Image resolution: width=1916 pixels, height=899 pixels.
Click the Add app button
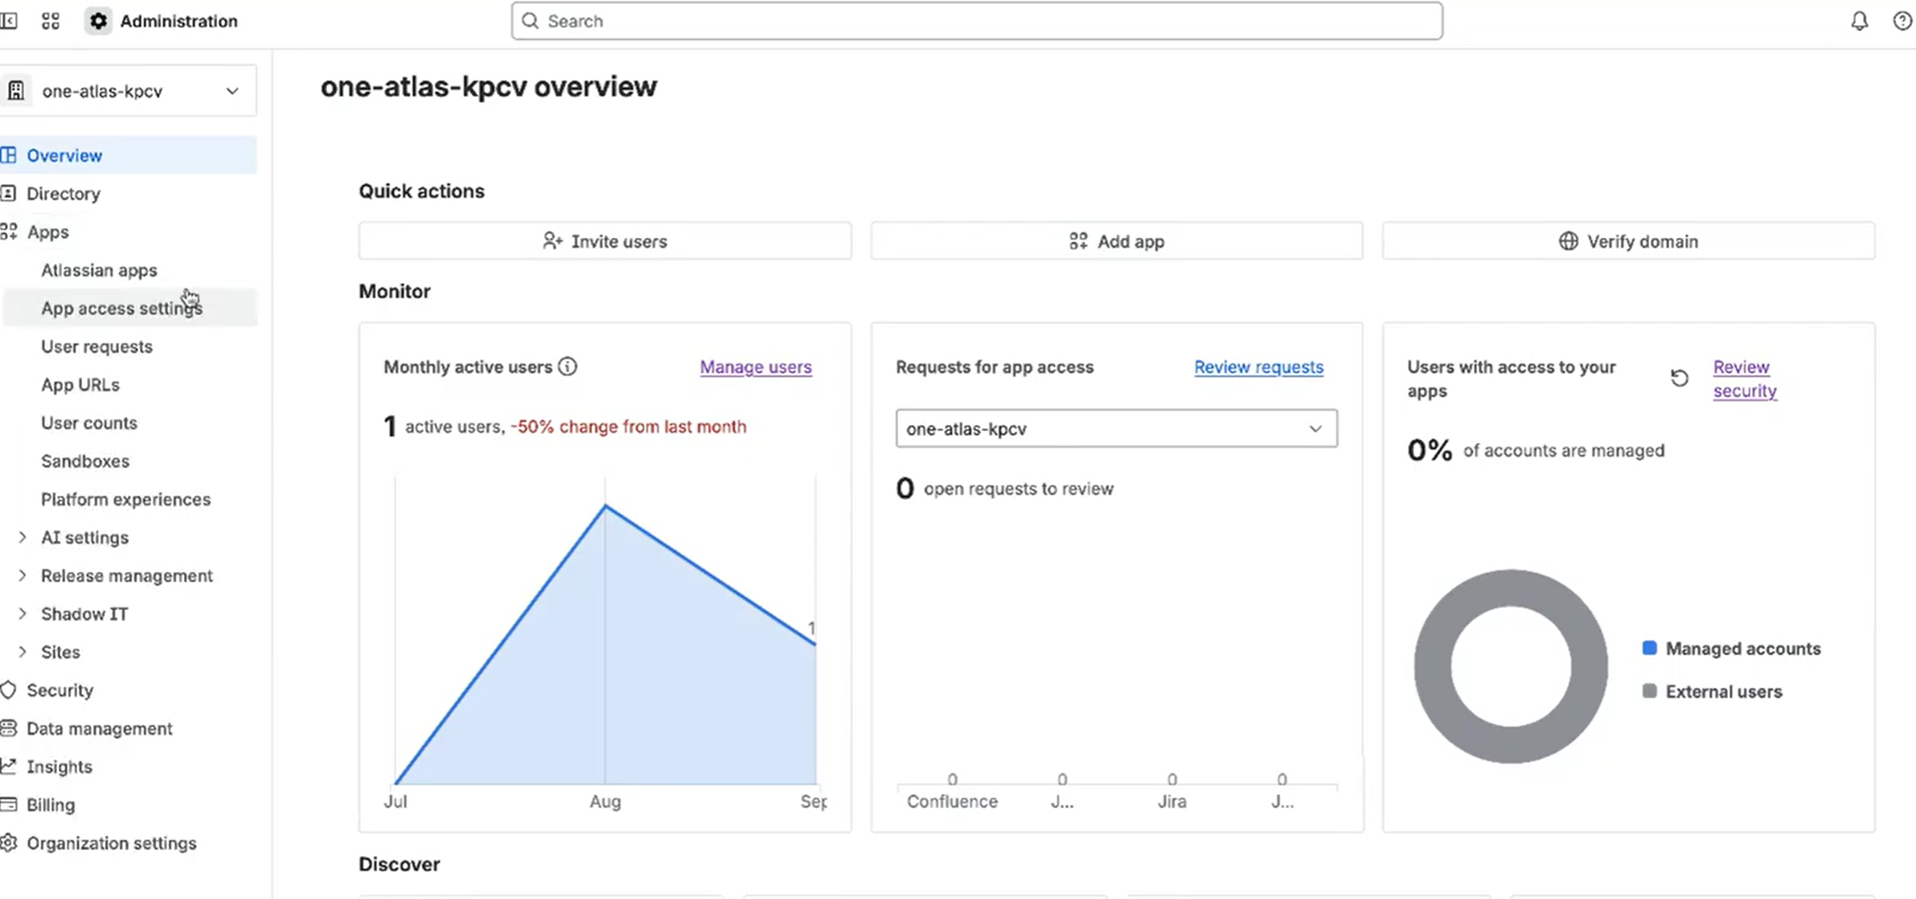(x=1117, y=241)
